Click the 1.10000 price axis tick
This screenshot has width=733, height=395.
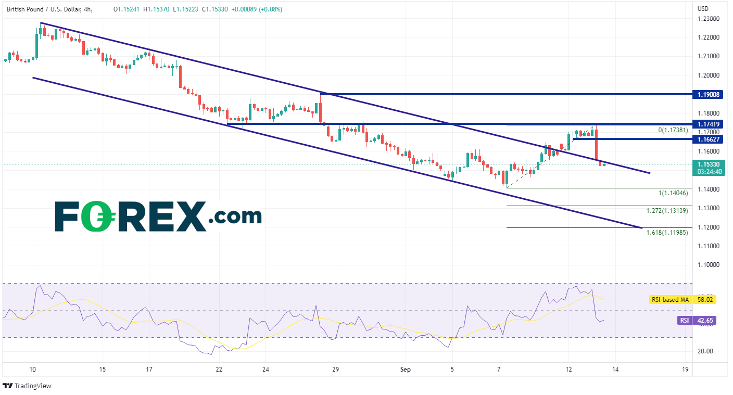[x=709, y=264]
